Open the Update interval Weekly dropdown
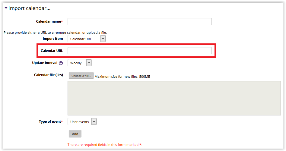This screenshot has width=286, height=151. (x=80, y=63)
